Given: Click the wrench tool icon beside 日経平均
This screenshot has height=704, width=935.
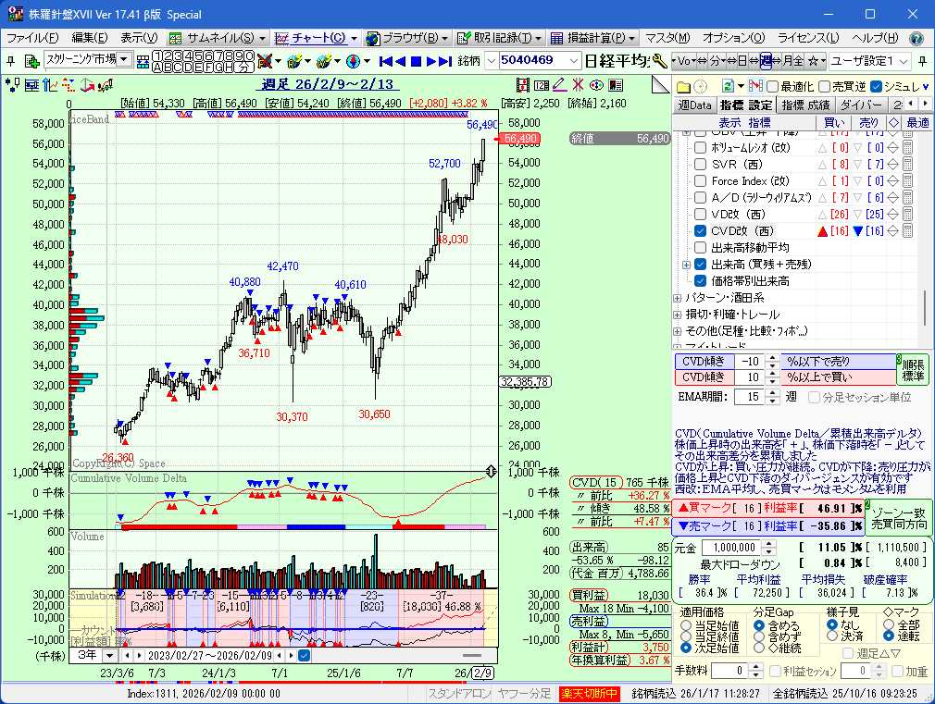Looking at the screenshot, I should tap(659, 61).
